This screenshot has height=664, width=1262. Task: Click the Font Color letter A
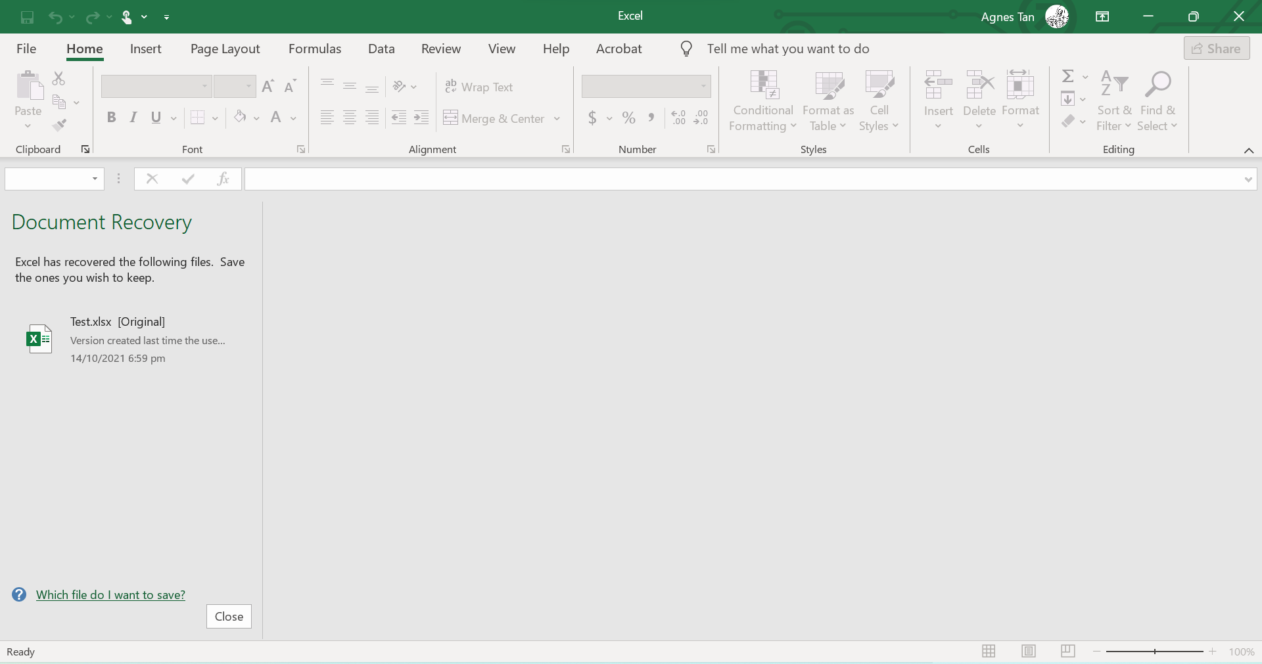[276, 118]
